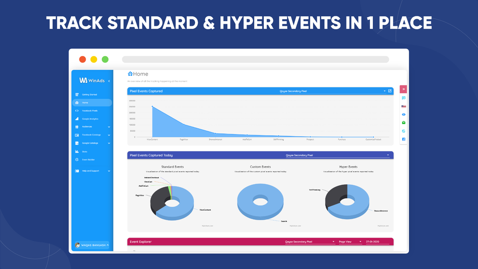Click the PageView data point on area chart

coord(184,124)
